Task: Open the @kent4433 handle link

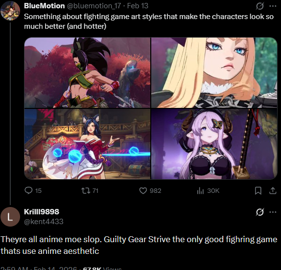Action: click(44, 222)
